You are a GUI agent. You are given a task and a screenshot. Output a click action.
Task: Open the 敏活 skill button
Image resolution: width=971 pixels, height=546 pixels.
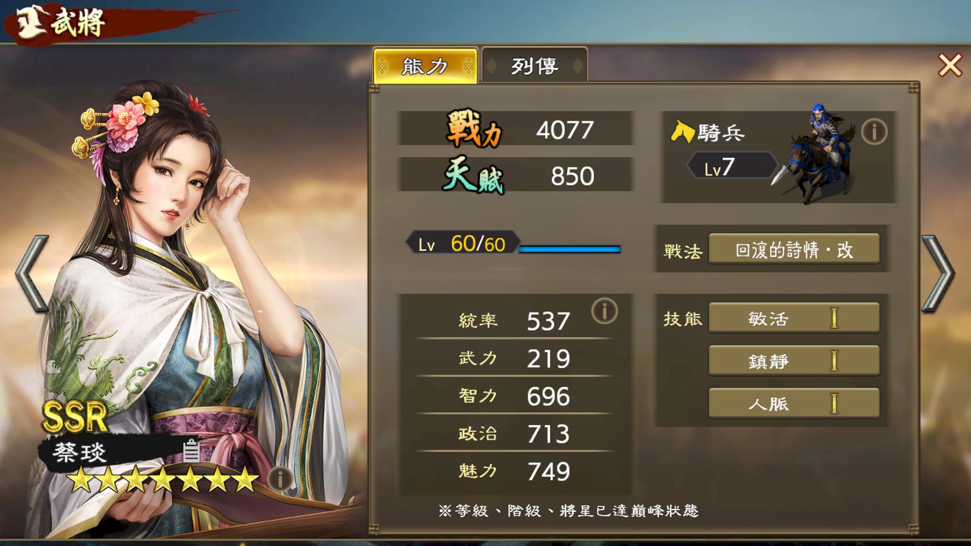pos(794,318)
